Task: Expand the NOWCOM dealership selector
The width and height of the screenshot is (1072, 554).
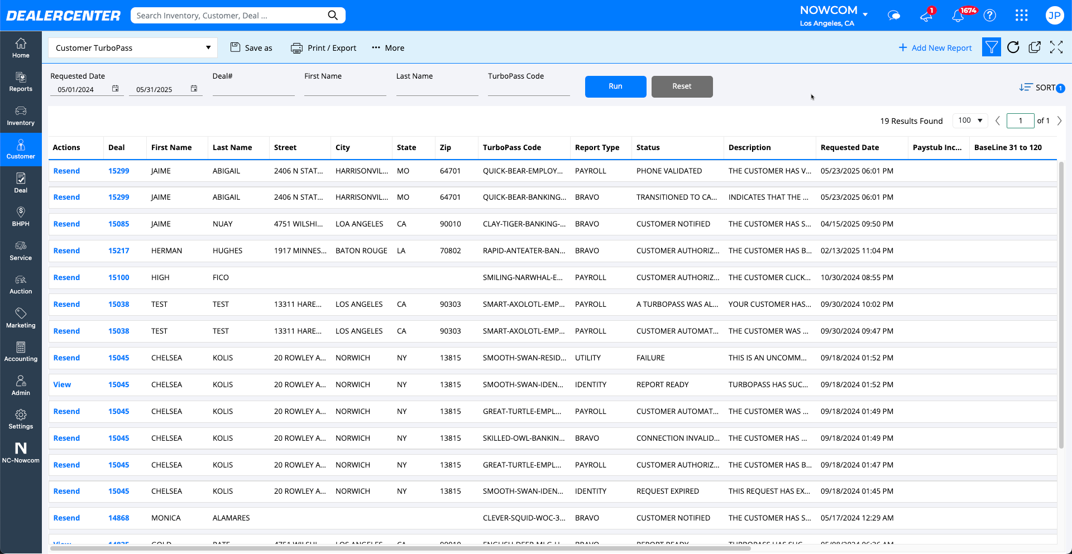Action: [x=834, y=16]
